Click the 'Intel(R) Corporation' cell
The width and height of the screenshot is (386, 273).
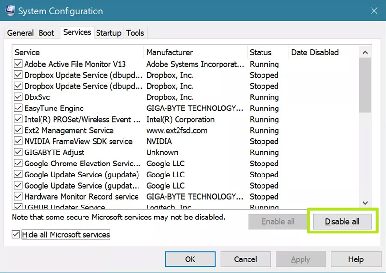click(180, 120)
